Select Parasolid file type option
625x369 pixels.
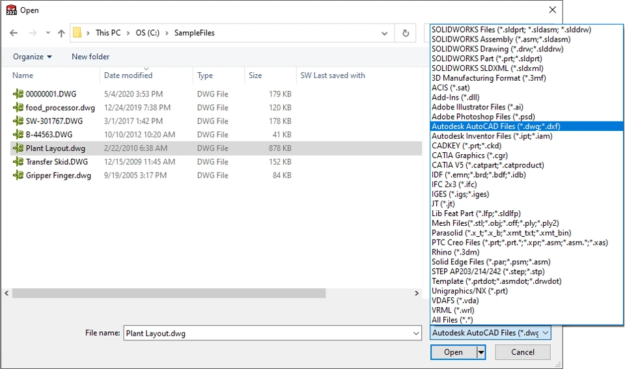coord(527,233)
